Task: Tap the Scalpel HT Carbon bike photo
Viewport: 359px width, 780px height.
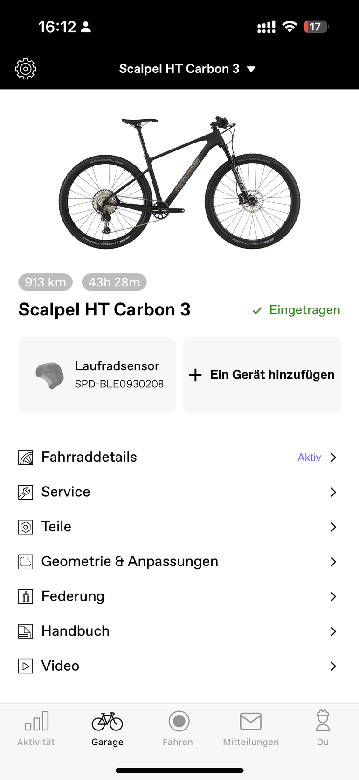Action: pyautogui.click(x=179, y=182)
